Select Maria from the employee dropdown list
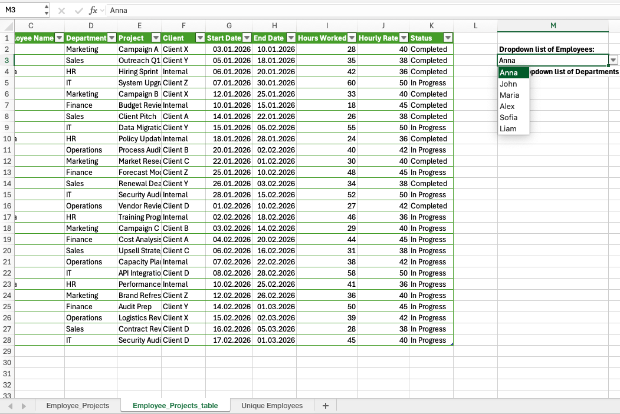620x414 pixels. (x=509, y=95)
